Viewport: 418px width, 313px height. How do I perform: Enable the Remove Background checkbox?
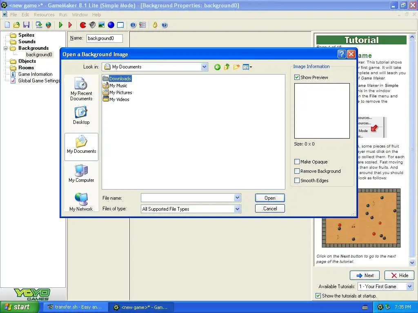[297, 171]
